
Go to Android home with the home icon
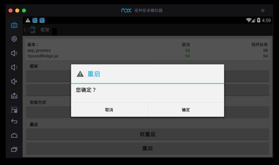tap(14, 135)
